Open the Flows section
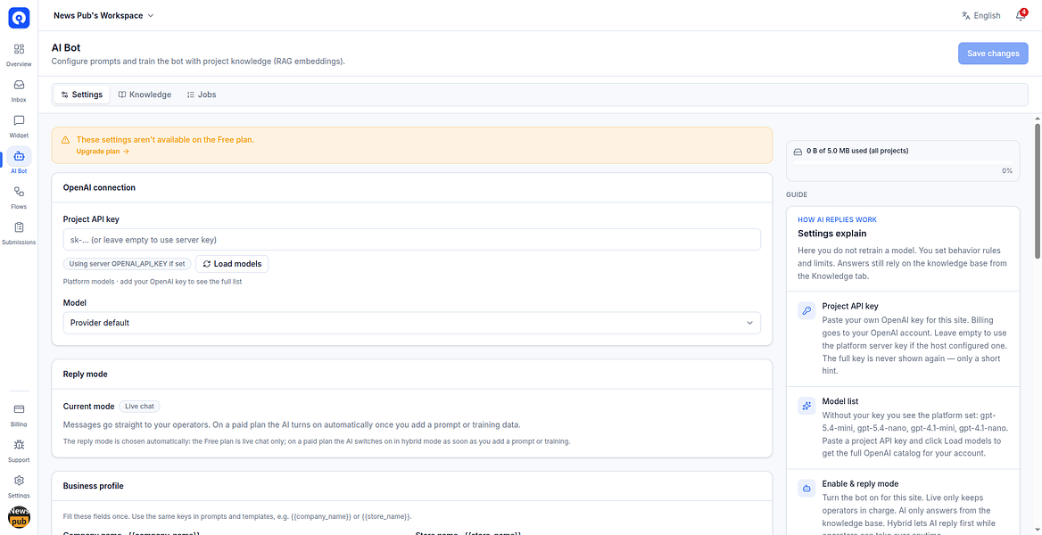Screen dimensions: 1042x535 19,198
